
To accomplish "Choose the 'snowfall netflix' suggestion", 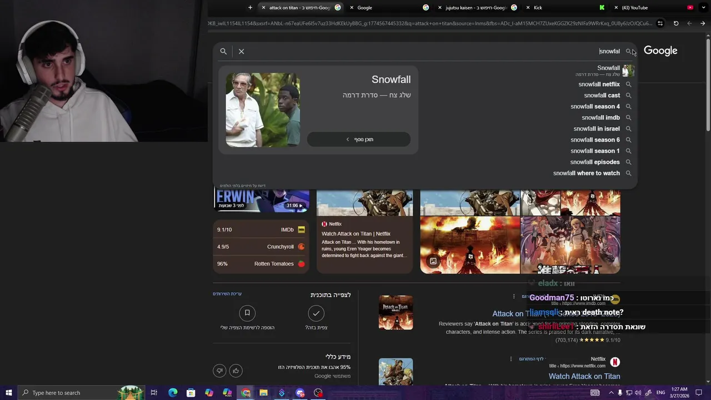I will 599,84.
